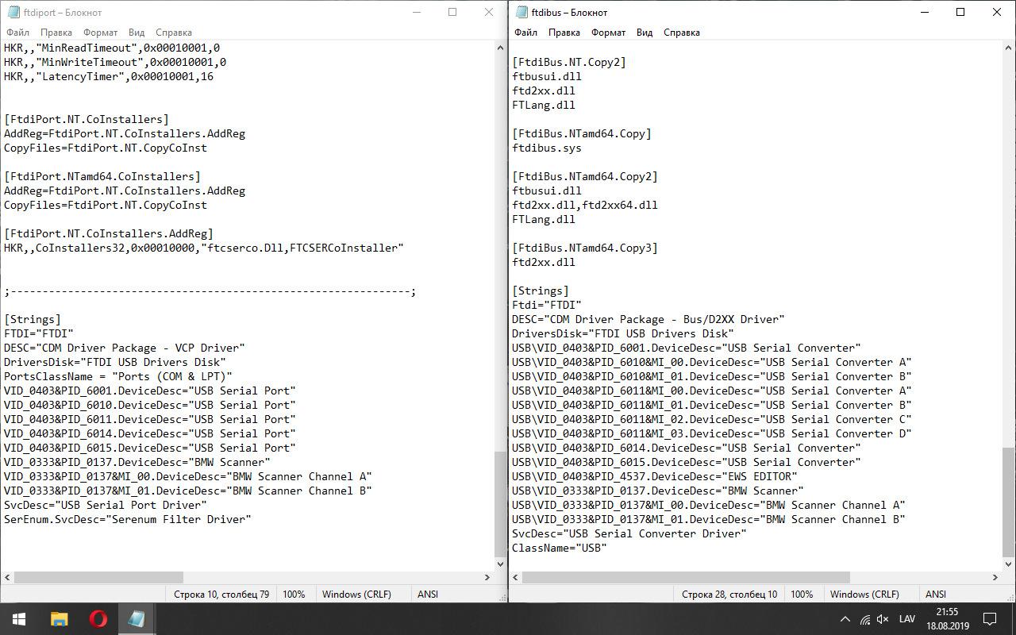This screenshot has height=635, width=1016.
Task: Open the Формат menu in ftdiport Notepad
Action: (100, 33)
